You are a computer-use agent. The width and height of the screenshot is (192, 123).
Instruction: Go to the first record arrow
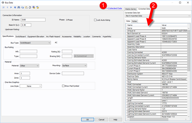point(3,7)
